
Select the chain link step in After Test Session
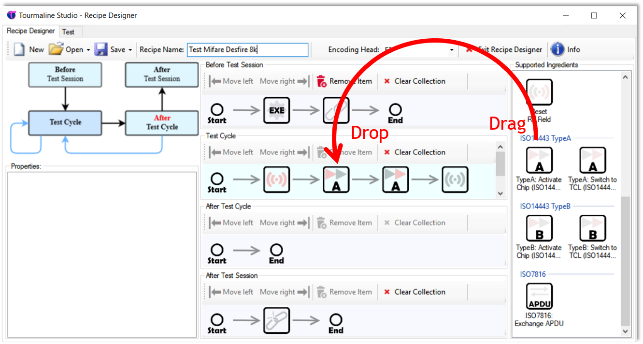[x=277, y=320]
